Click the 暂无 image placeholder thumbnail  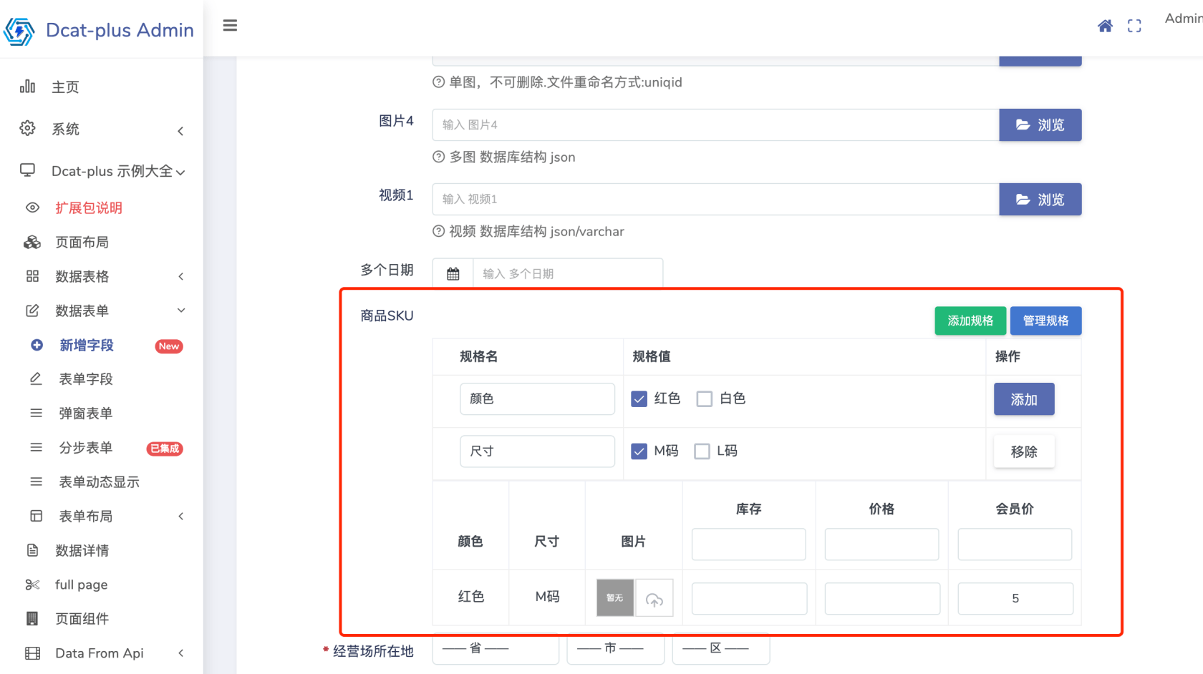[x=615, y=598]
